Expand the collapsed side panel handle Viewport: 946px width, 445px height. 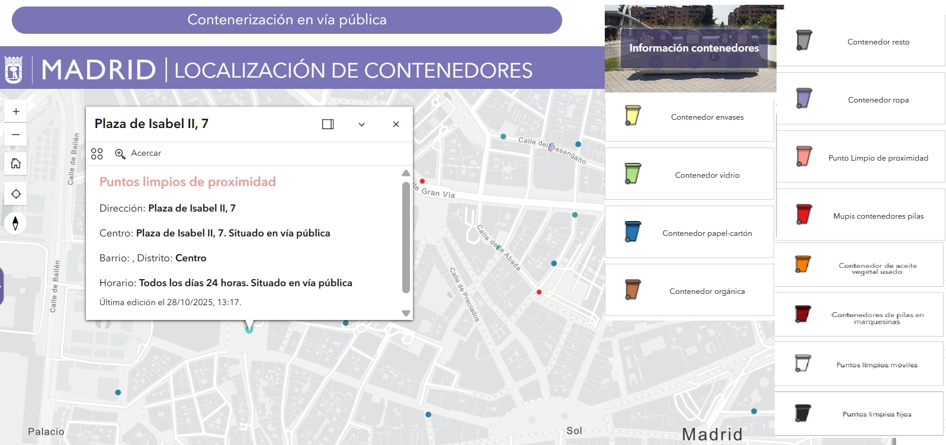pos(2,286)
